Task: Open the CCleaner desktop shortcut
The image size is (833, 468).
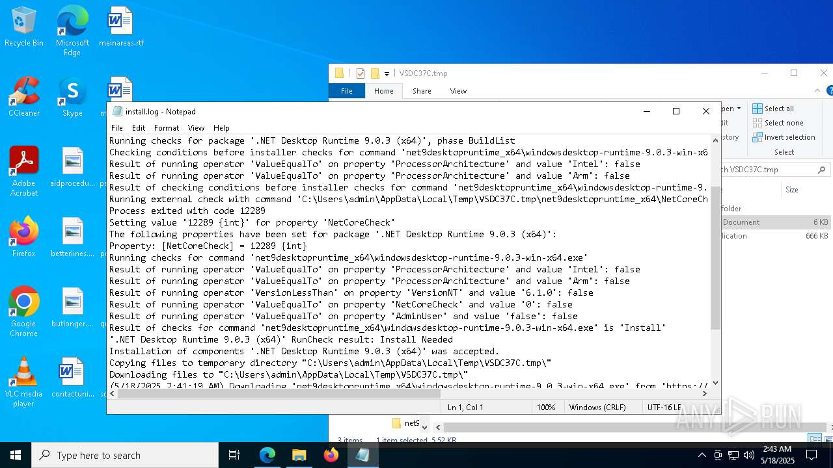Action: 24,97
